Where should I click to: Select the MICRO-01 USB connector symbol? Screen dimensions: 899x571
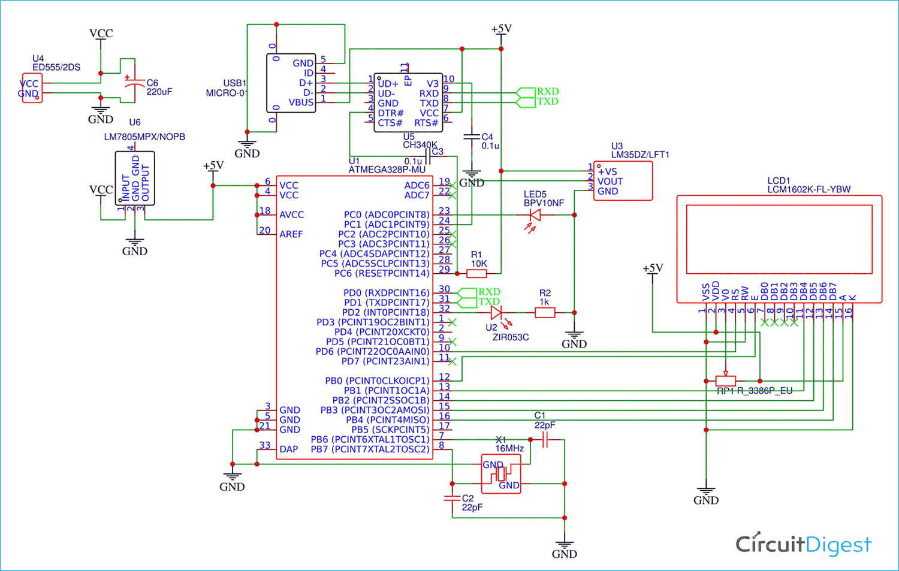(292, 84)
